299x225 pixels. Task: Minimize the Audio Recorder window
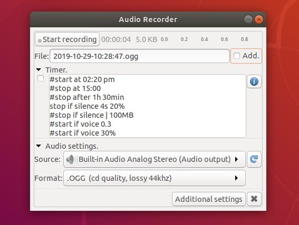pos(248,19)
